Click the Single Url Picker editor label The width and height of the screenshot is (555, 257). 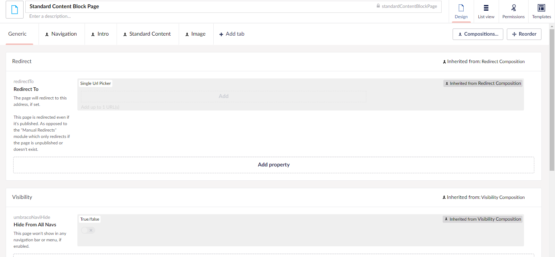(x=96, y=83)
